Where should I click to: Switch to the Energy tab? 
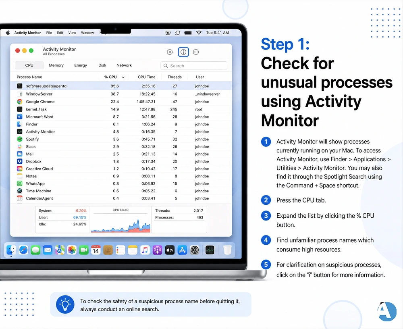81,65
